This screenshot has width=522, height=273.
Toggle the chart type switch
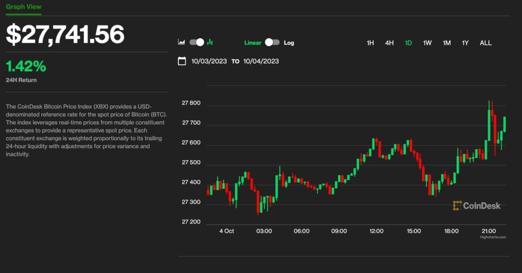[x=196, y=42]
